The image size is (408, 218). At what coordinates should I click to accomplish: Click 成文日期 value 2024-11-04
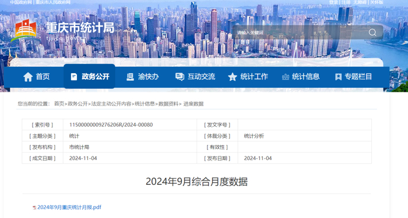[x=83, y=158]
